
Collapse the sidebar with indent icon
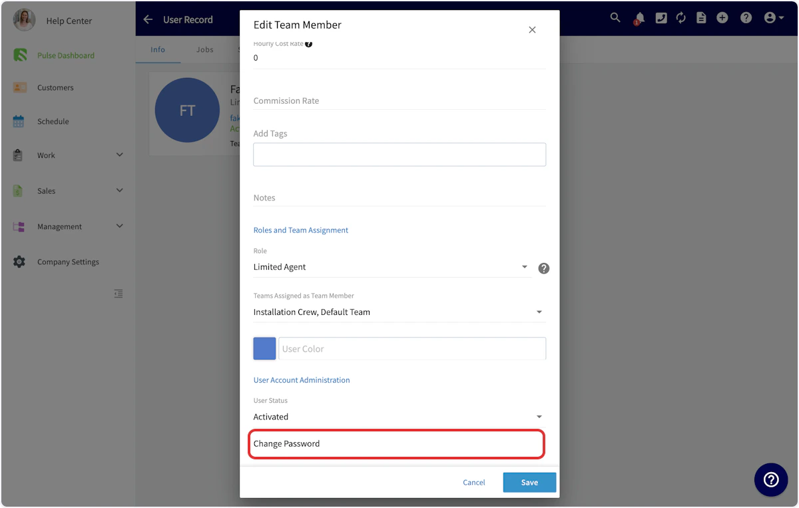[119, 294]
